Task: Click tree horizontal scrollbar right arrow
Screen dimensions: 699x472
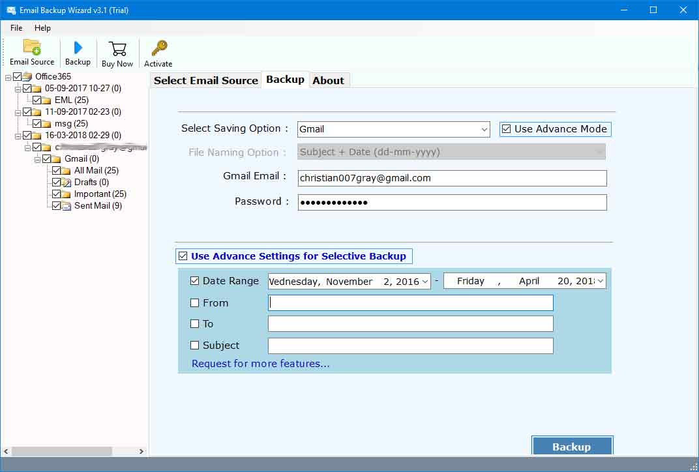Action: point(141,452)
